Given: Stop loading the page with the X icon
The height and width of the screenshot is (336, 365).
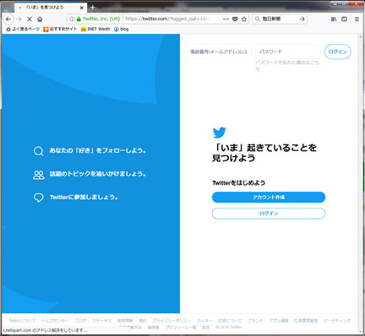Looking at the screenshot, I should click(x=30, y=19).
